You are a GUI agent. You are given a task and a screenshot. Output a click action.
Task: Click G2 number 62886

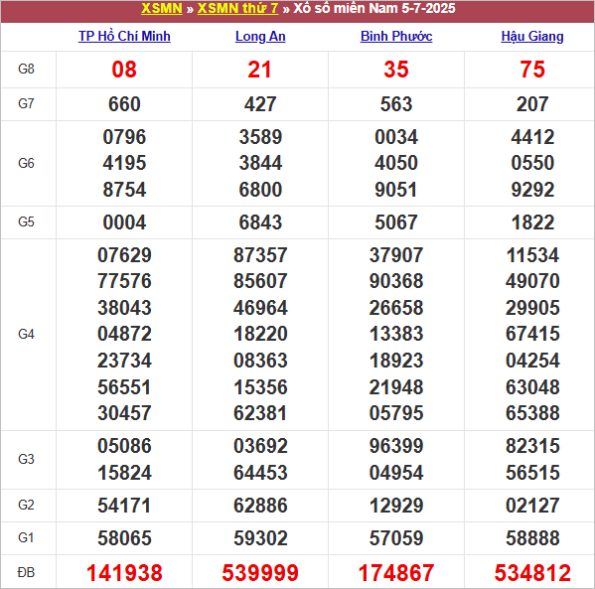[260, 506]
